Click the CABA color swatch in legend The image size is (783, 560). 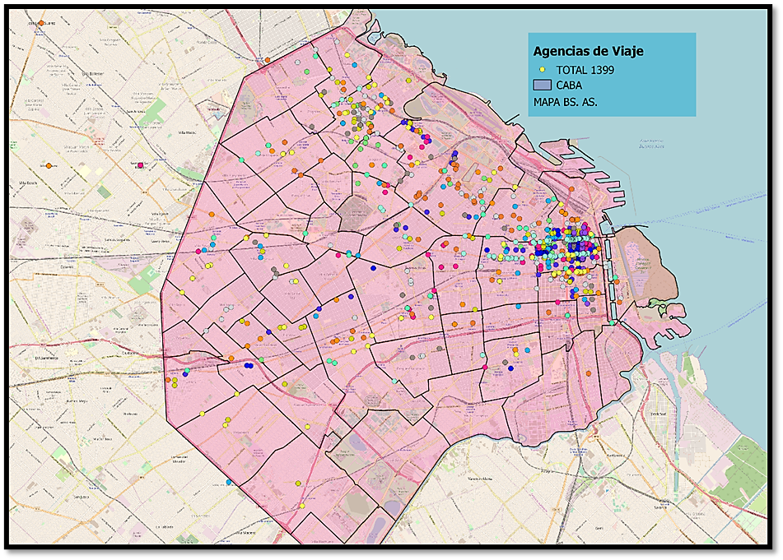click(x=542, y=86)
